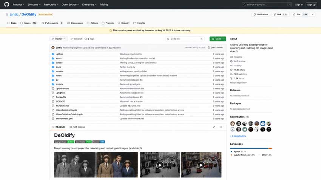This screenshot has height=180, width=321.
Task: Open the star lists dropdown arrow
Action: 313,14
